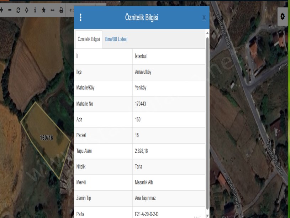Click the 160/16 parcel on map
The width and height of the screenshot is (290, 218).
46,137
